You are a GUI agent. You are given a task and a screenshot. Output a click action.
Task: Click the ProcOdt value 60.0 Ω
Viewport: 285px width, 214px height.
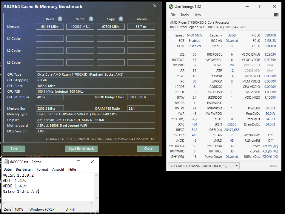coord(270,108)
